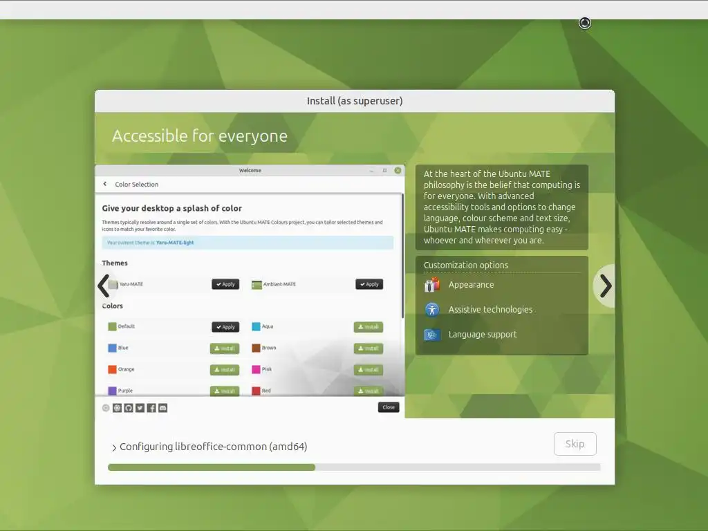Select the Customization options heading
This screenshot has height=531, width=708.
pyautogui.click(x=465, y=265)
